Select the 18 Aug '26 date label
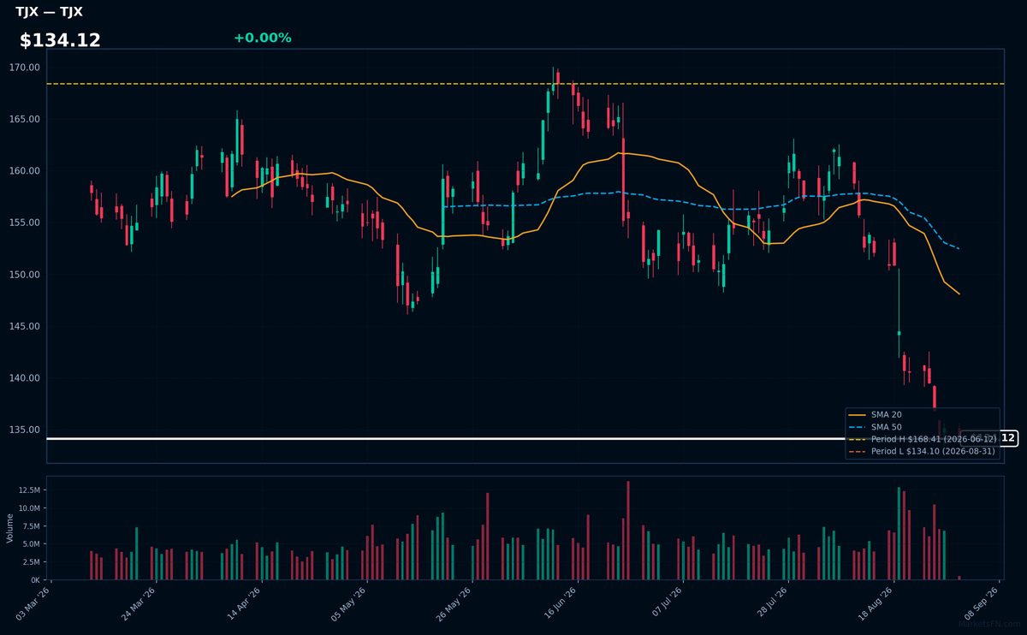The height and width of the screenshot is (635, 1027). tap(876, 603)
